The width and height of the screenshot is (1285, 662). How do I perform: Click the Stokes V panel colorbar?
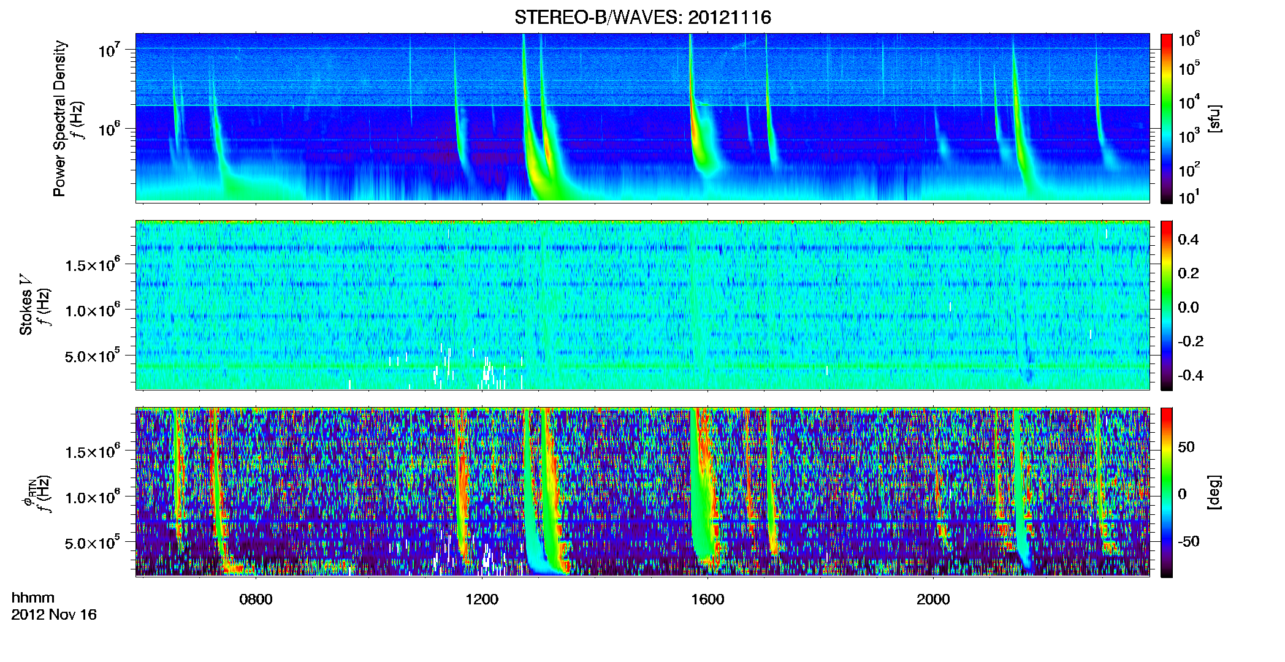click(x=1167, y=305)
